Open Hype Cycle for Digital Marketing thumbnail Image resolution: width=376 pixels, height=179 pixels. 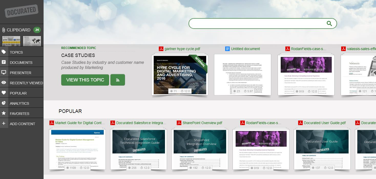pyautogui.click(x=180, y=75)
